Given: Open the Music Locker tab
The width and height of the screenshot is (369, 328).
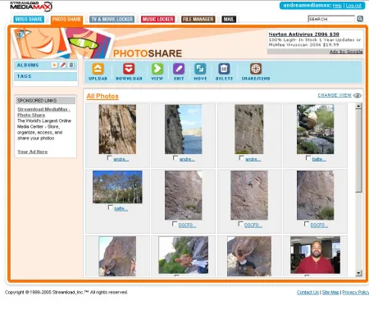Looking at the screenshot, I should [157, 19].
